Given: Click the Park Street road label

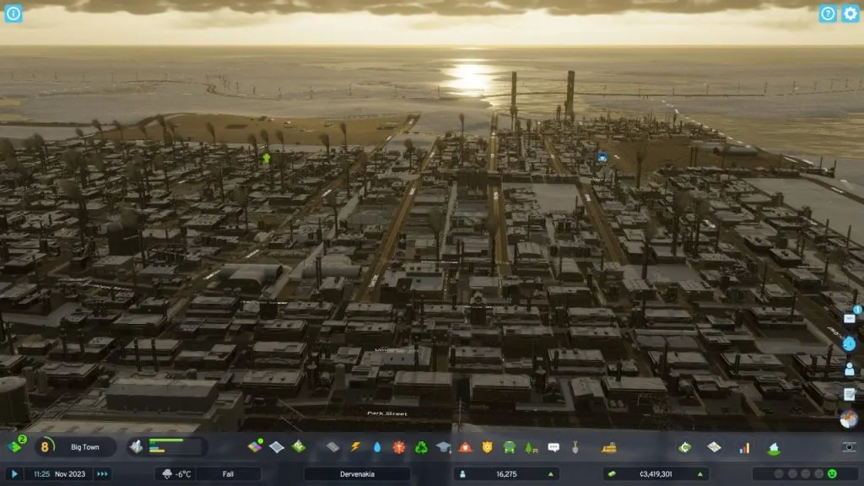Looking at the screenshot, I should pos(386,413).
